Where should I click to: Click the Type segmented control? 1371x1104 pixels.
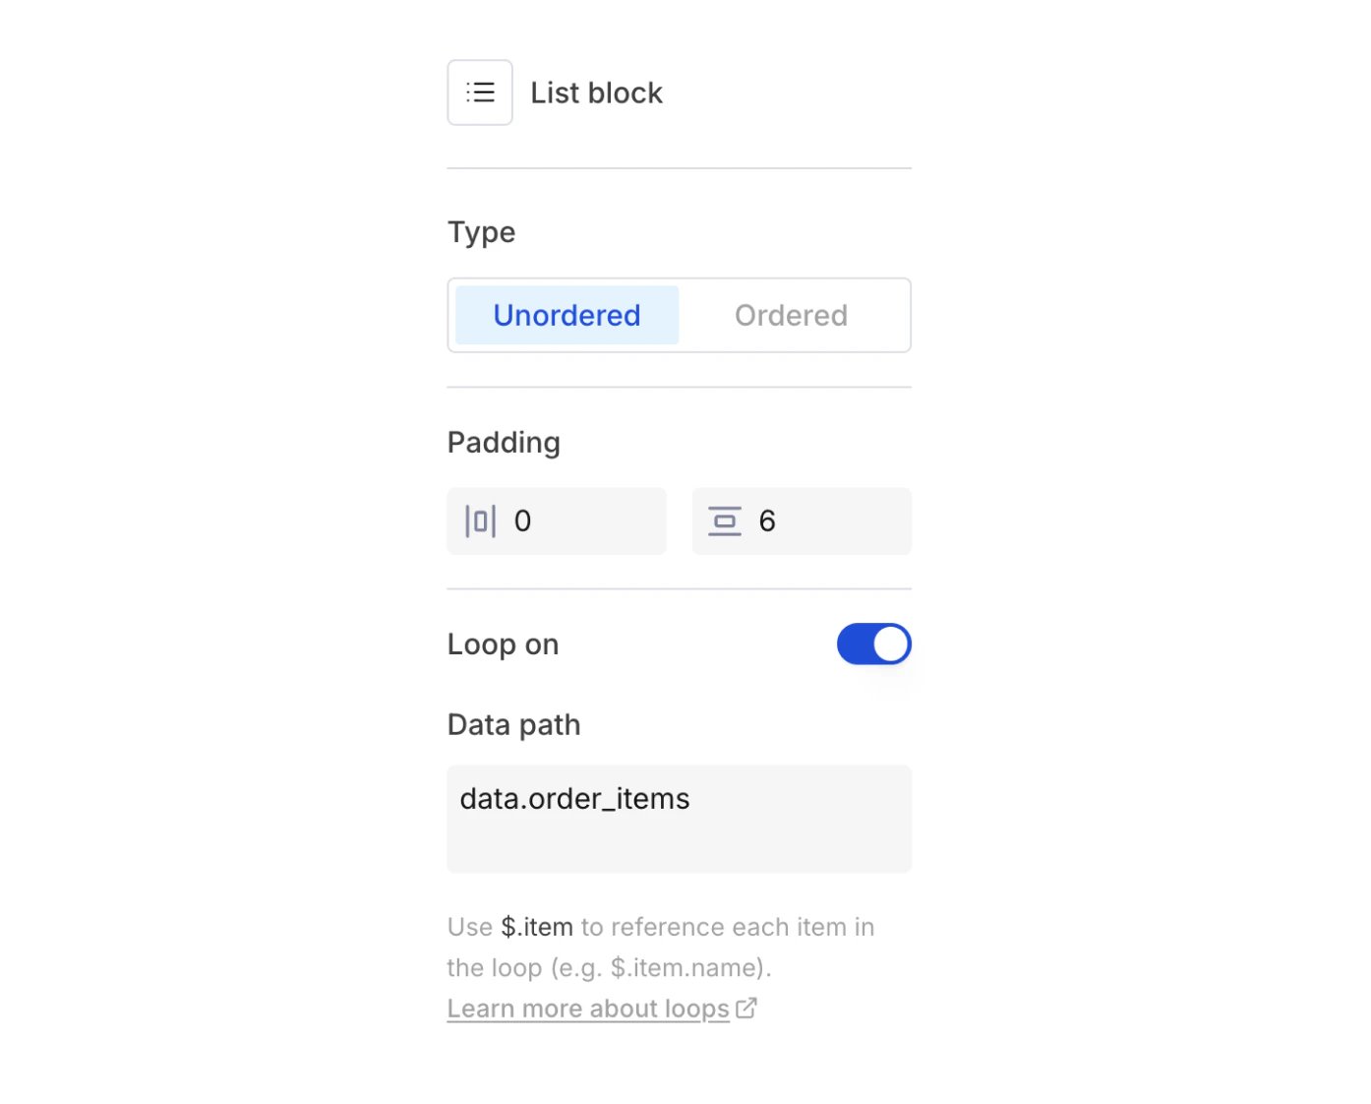click(x=679, y=314)
